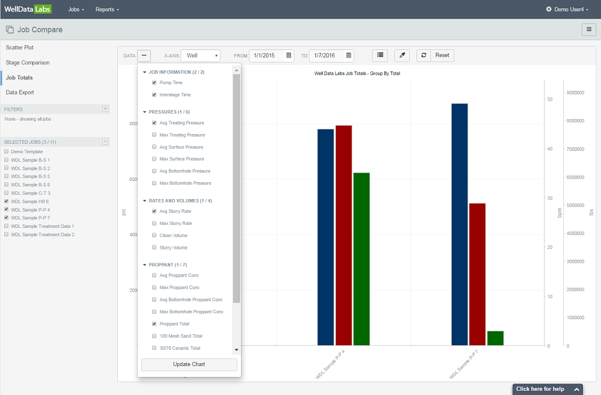Viewport: 601px width, 395px height.
Task: Deselect WDL Sample P-P 7 job
Action: 6,218
